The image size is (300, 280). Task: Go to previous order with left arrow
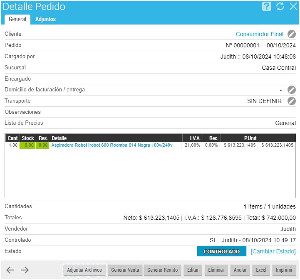(10, 270)
